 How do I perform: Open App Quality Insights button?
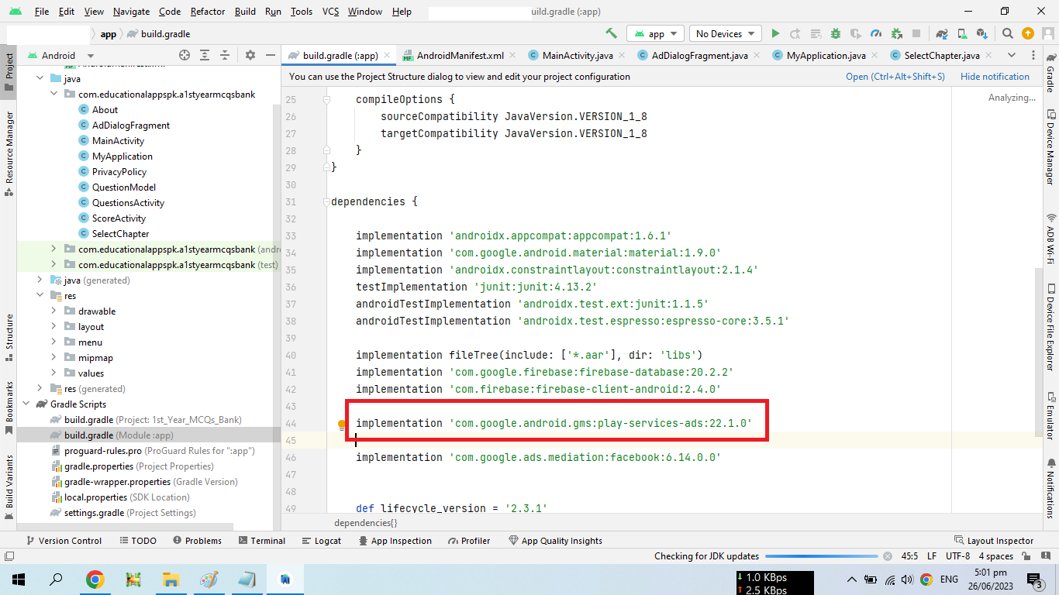click(555, 541)
